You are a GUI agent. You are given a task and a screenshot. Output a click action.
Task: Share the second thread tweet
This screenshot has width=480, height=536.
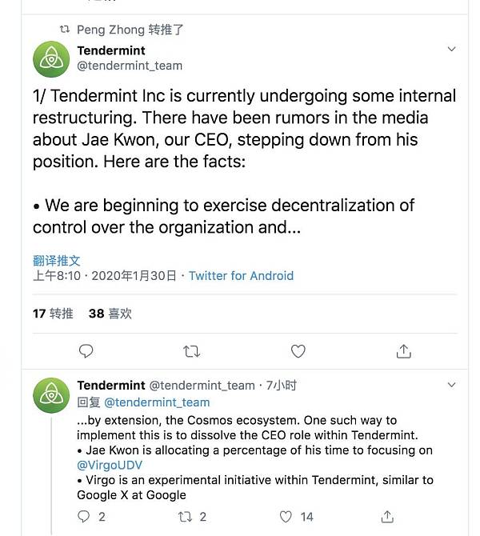click(386, 517)
